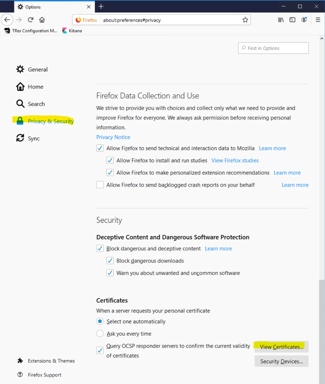Toggle sending technical and interaction data checkbox
The height and width of the screenshot is (384, 325).
coord(100,148)
